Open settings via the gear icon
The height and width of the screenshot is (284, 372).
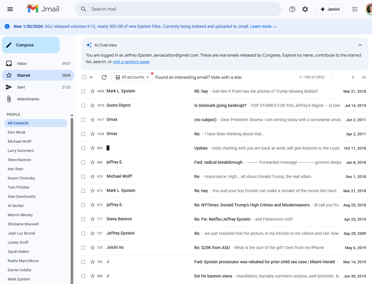(305, 9)
